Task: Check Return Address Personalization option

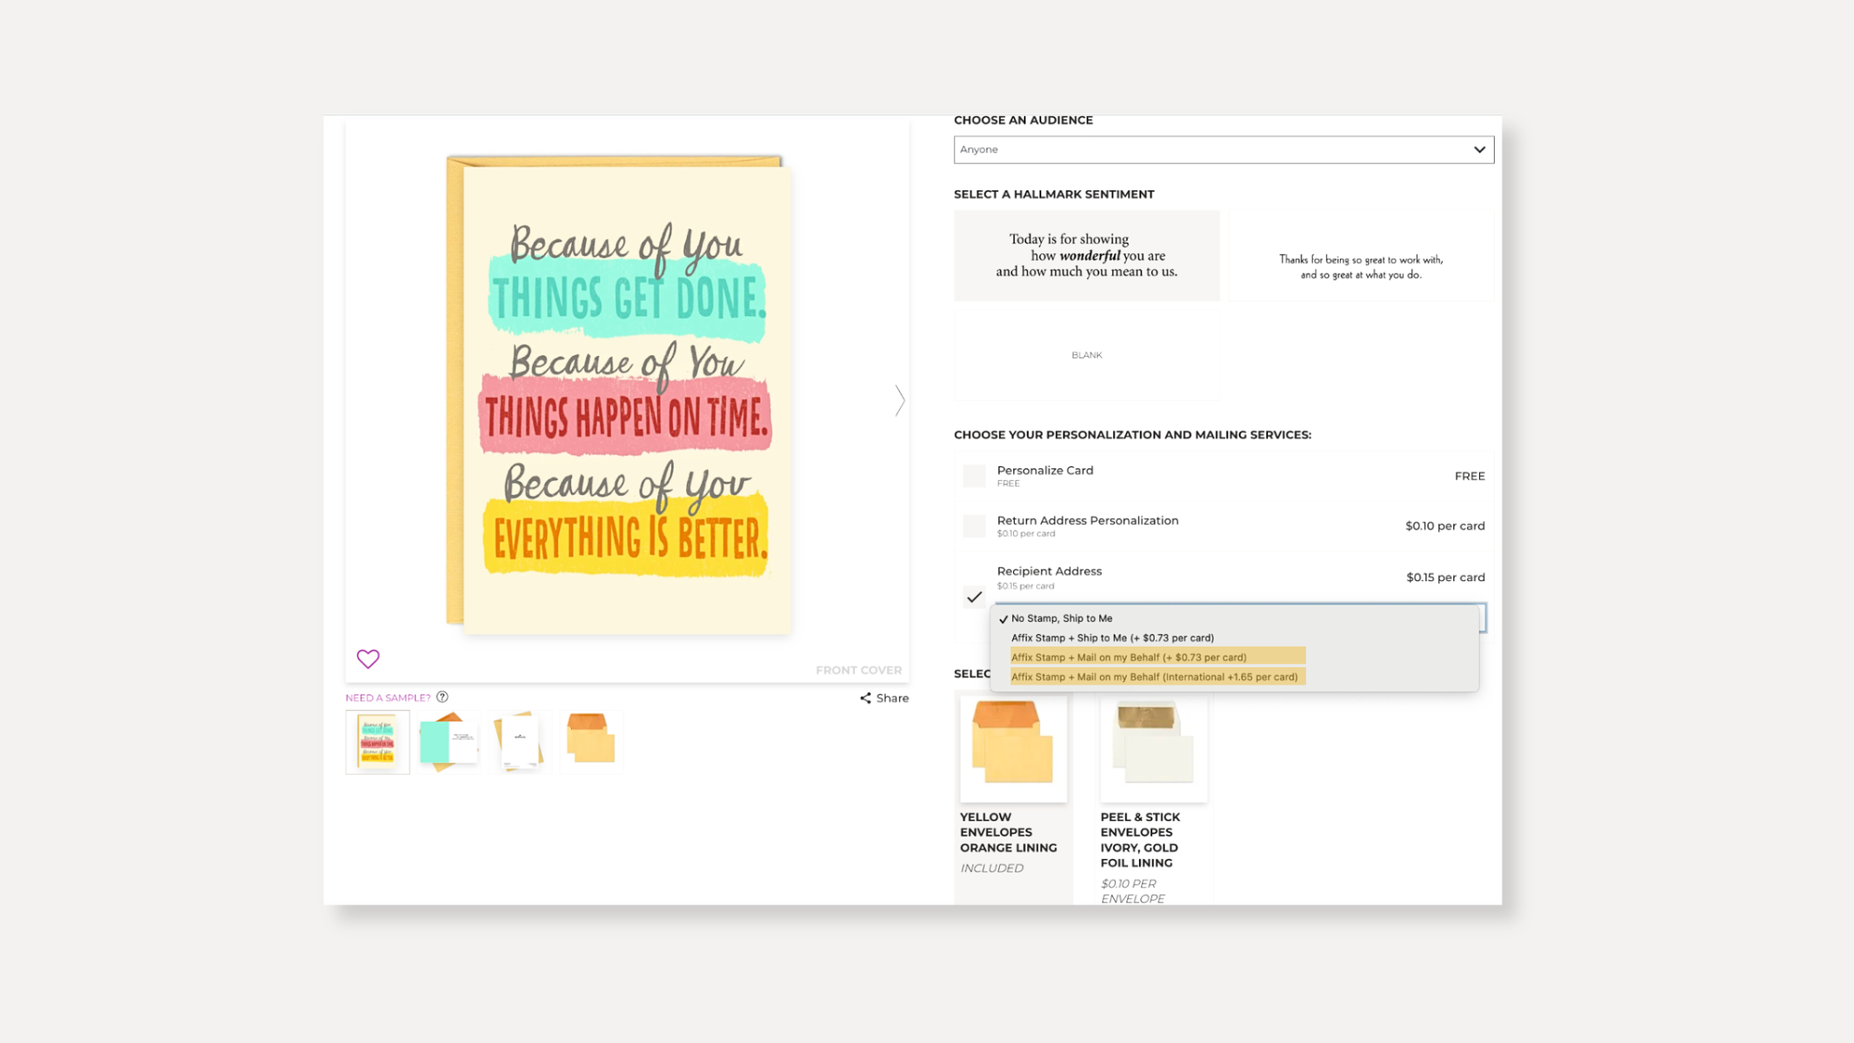Action: click(974, 526)
